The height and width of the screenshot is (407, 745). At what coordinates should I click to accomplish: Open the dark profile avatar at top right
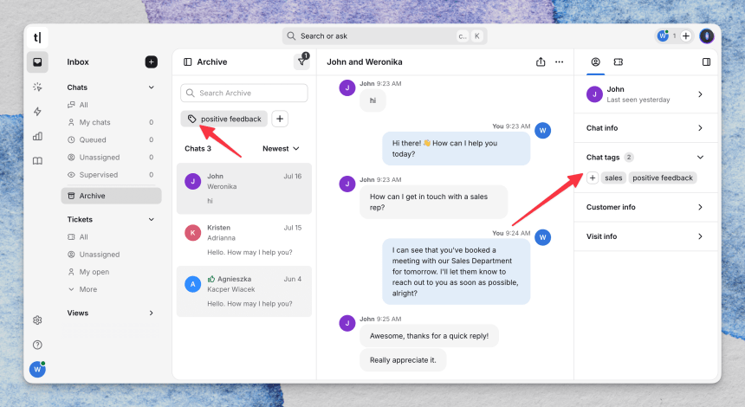coord(707,36)
